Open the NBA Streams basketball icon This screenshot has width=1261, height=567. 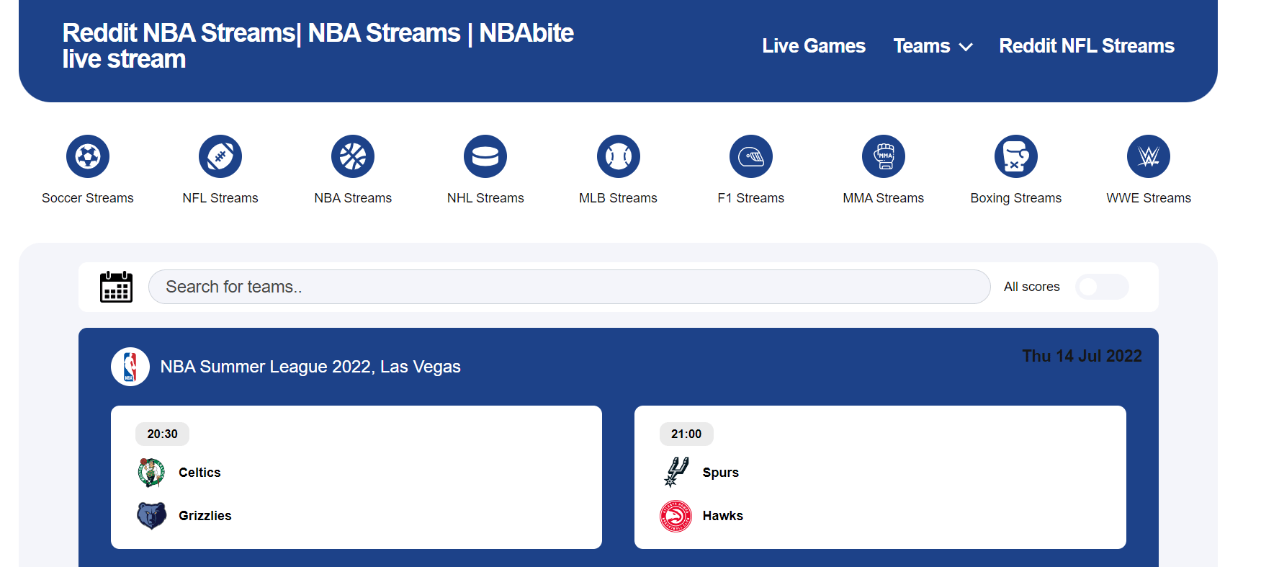click(x=353, y=156)
